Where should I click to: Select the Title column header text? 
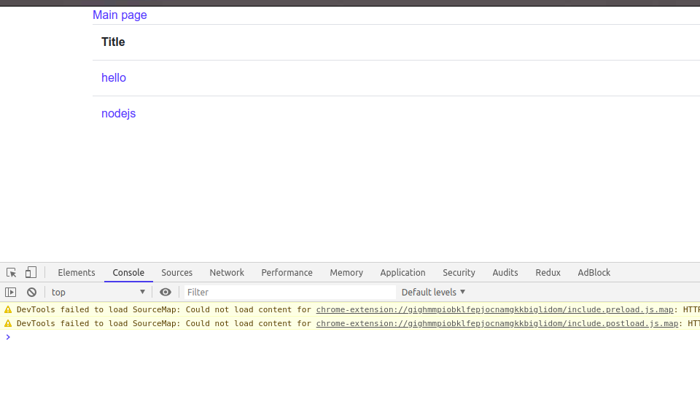point(113,42)
